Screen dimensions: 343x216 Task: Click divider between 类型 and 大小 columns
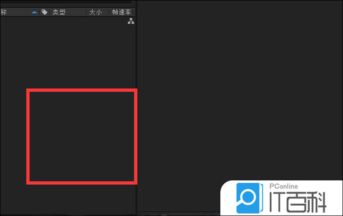(x=86, y=12)
